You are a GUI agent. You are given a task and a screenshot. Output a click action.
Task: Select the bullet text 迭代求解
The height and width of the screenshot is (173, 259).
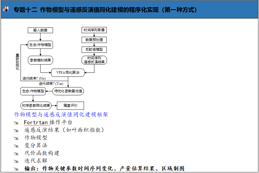(36, 161)
